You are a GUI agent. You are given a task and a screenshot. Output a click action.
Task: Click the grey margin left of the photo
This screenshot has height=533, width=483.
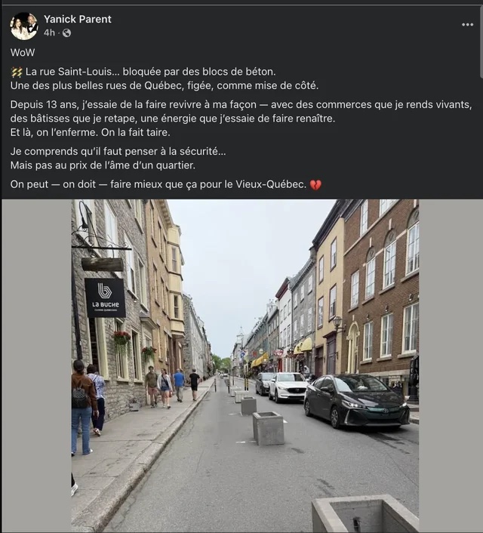(x=37, y=365)
